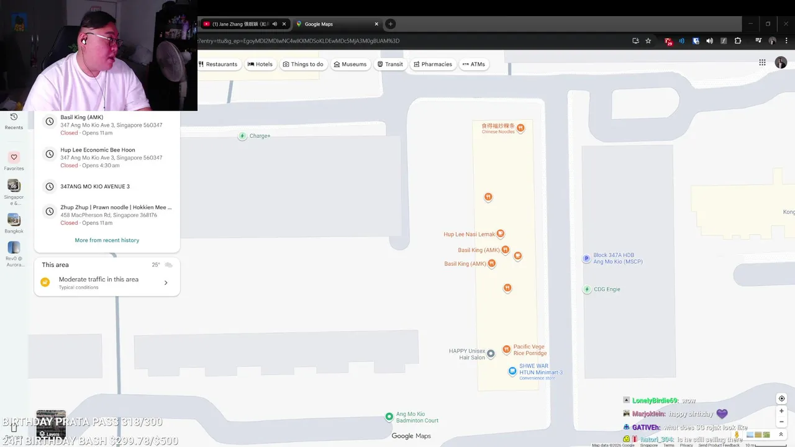Click the speaker extension icon in toolbar
The height and width of the screenshot is (447, 795).
pos(710,41)
